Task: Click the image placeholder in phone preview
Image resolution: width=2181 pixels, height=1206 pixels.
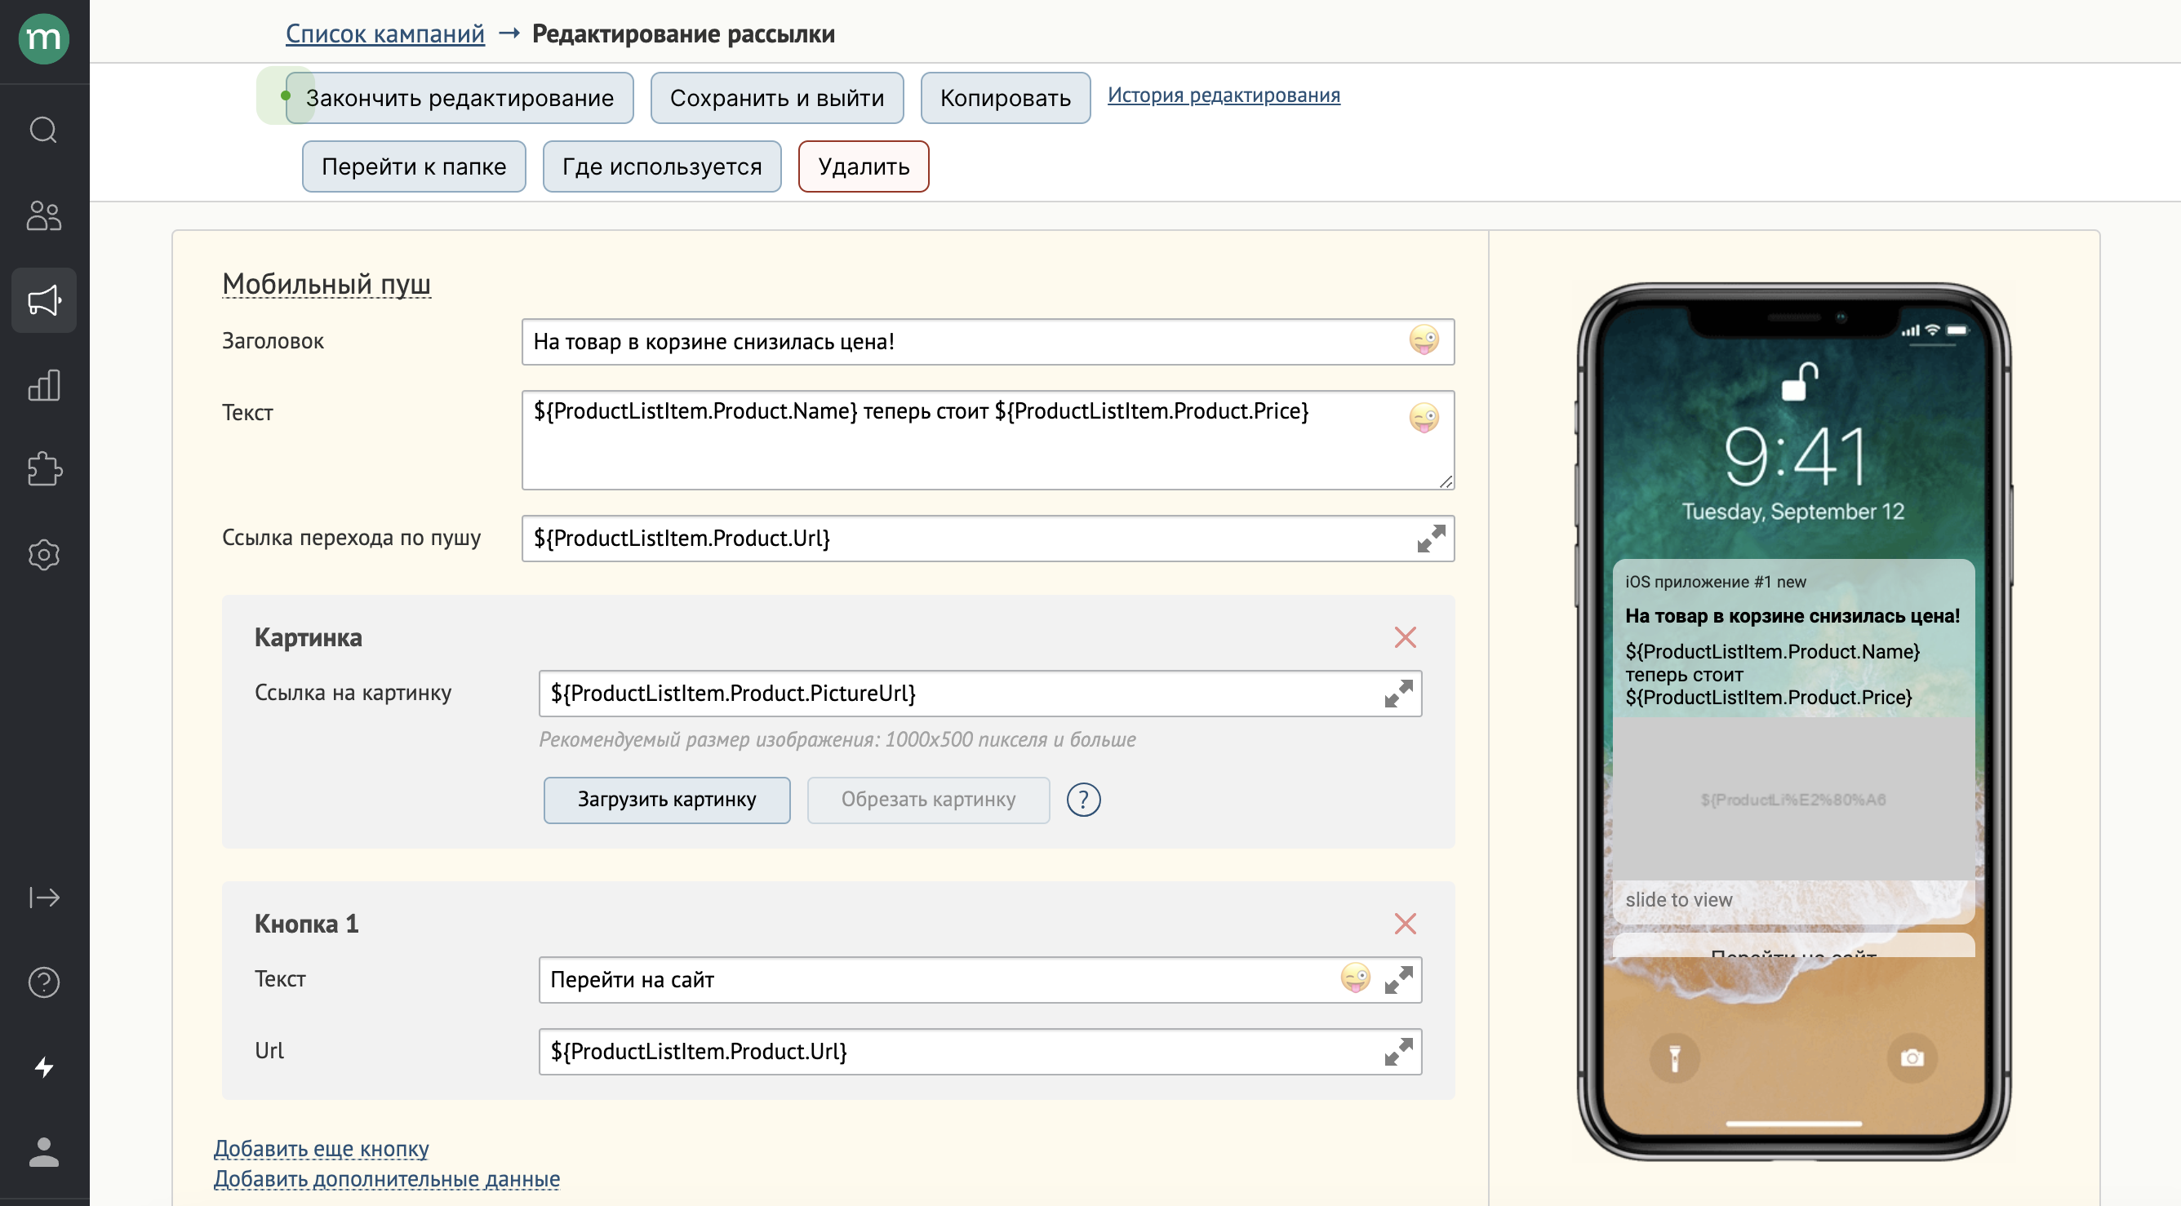Action: (x=1792, y=799)
